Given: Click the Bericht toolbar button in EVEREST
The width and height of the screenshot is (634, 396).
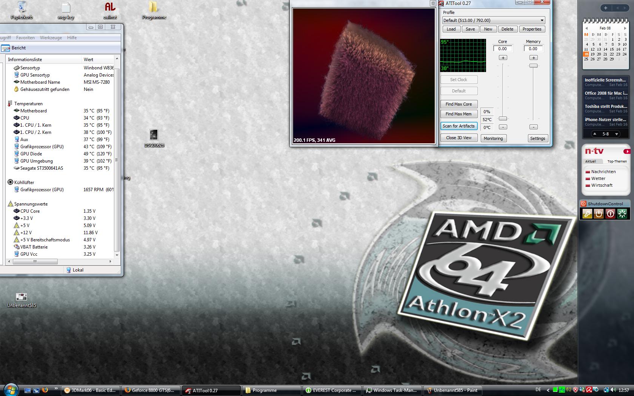Looking at the screenshot, I should click(x=14, y=48).
